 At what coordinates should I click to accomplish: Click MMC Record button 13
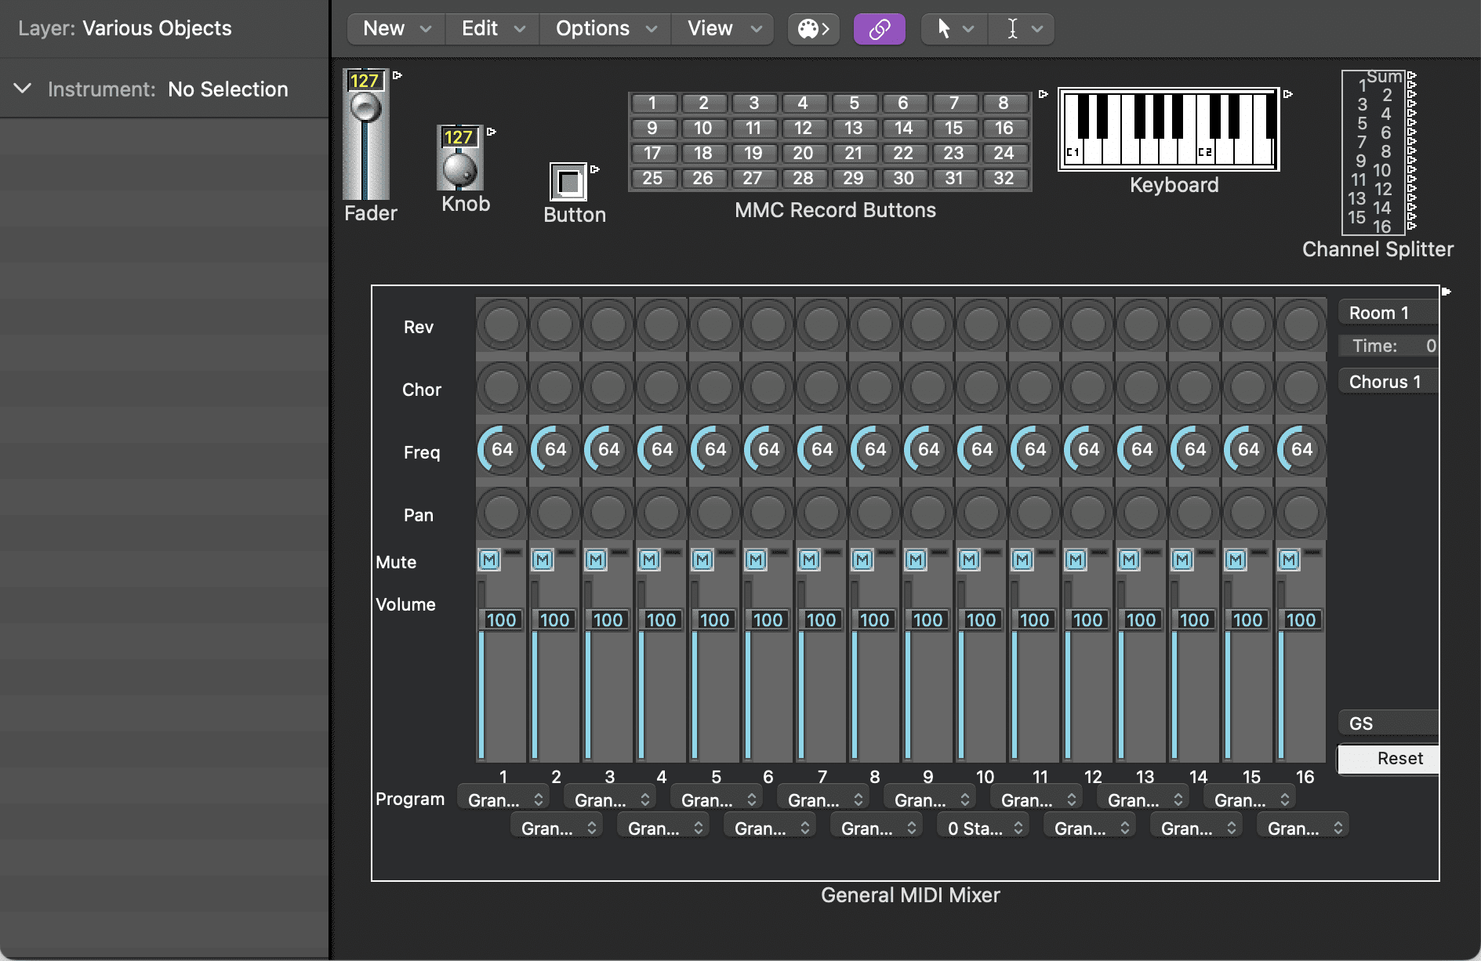[x=853, y=128]
